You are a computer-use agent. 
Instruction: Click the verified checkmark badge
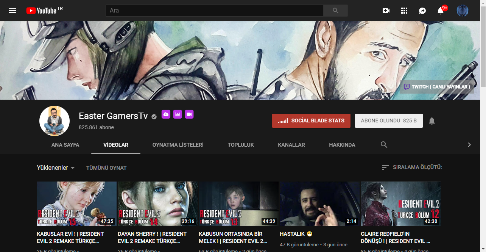154,117
